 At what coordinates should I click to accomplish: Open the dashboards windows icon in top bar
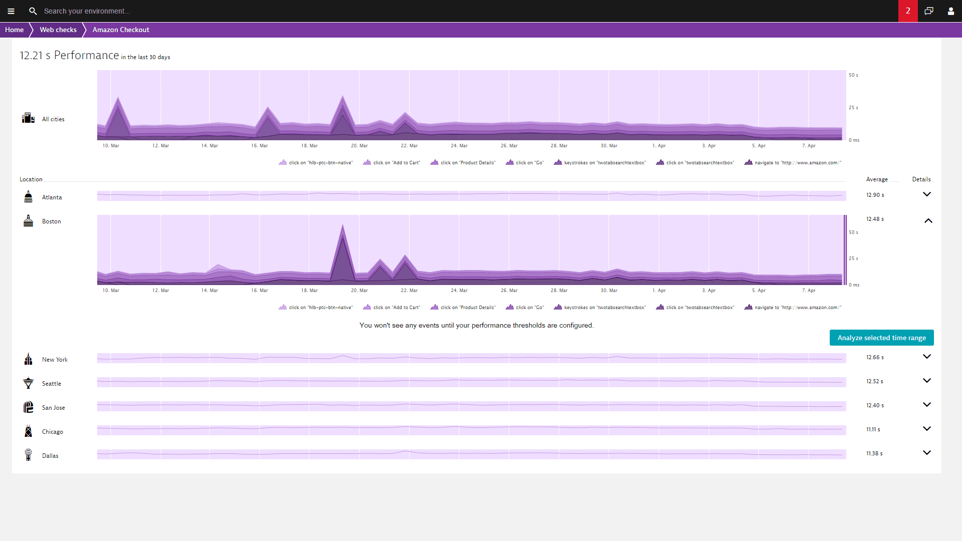click(929, 11)
